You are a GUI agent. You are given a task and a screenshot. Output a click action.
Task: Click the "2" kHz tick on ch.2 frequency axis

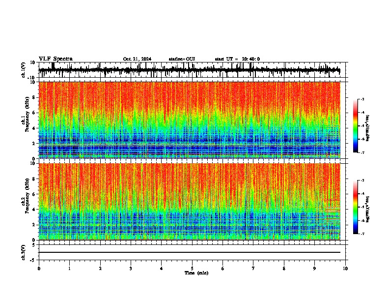click(34, 224)
